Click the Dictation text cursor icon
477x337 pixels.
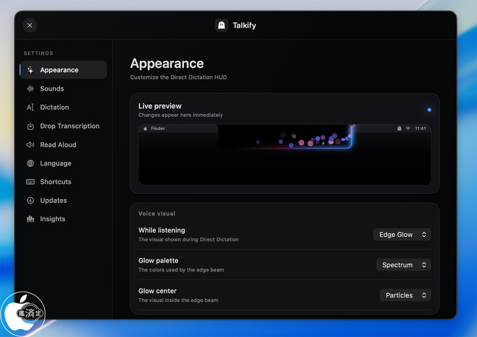tap(31, 107)
